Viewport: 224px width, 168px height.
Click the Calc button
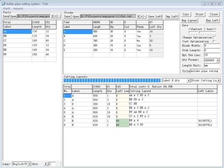click(x=186, y=14)
